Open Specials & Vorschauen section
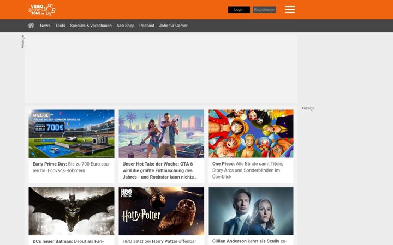 click(x=91, y=26)
